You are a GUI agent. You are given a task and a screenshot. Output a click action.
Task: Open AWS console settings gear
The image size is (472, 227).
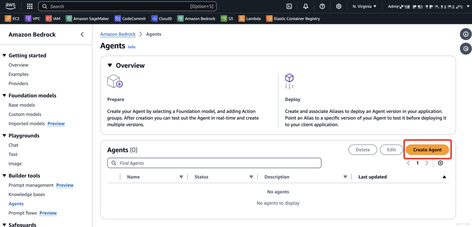point(339,6)
